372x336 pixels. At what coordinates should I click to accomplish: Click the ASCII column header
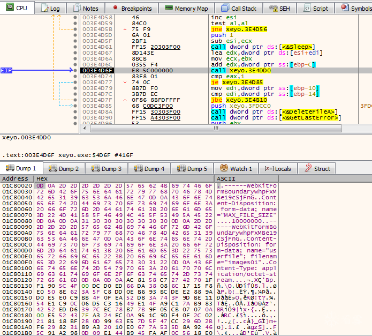tap(247, 178)
